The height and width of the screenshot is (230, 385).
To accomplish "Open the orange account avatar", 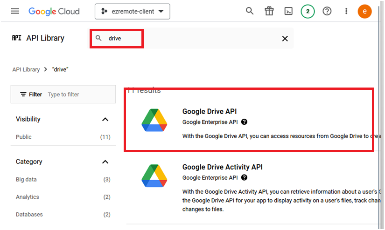I will pyautogui.click(x=364, y=11).
